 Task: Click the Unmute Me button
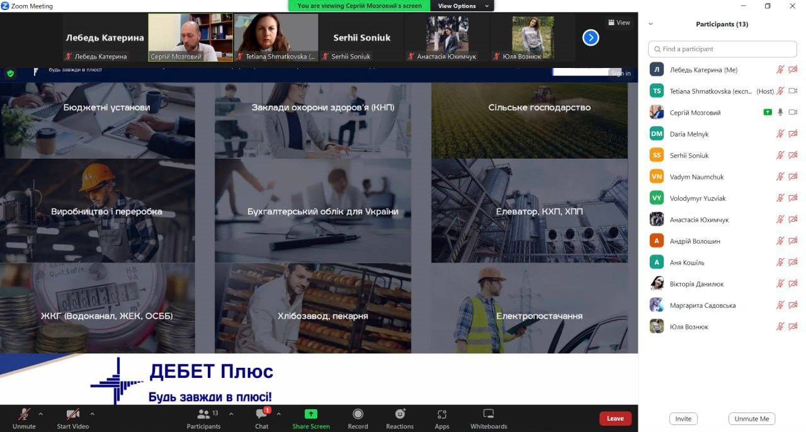click(x=751, y=419)
